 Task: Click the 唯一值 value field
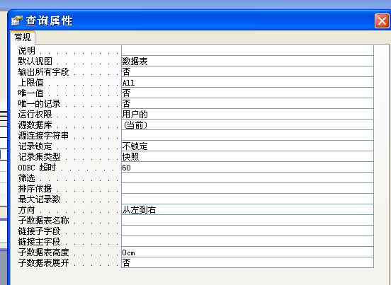click(247, 93)
